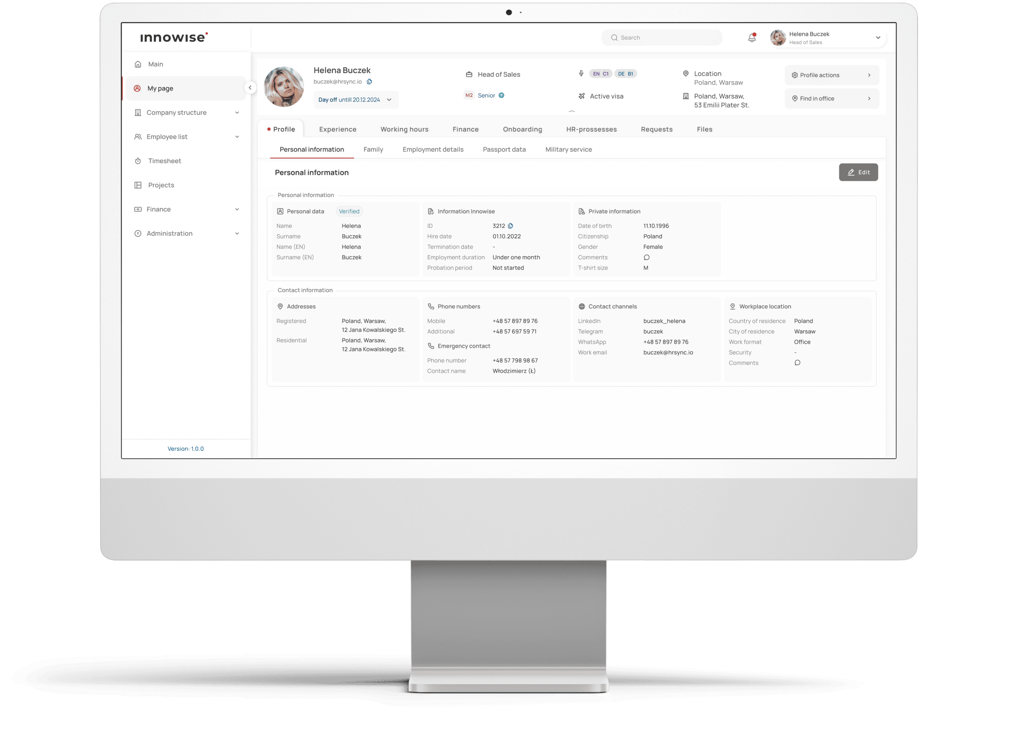Open Profile actions
The image size is (1018, 744).
832,75
